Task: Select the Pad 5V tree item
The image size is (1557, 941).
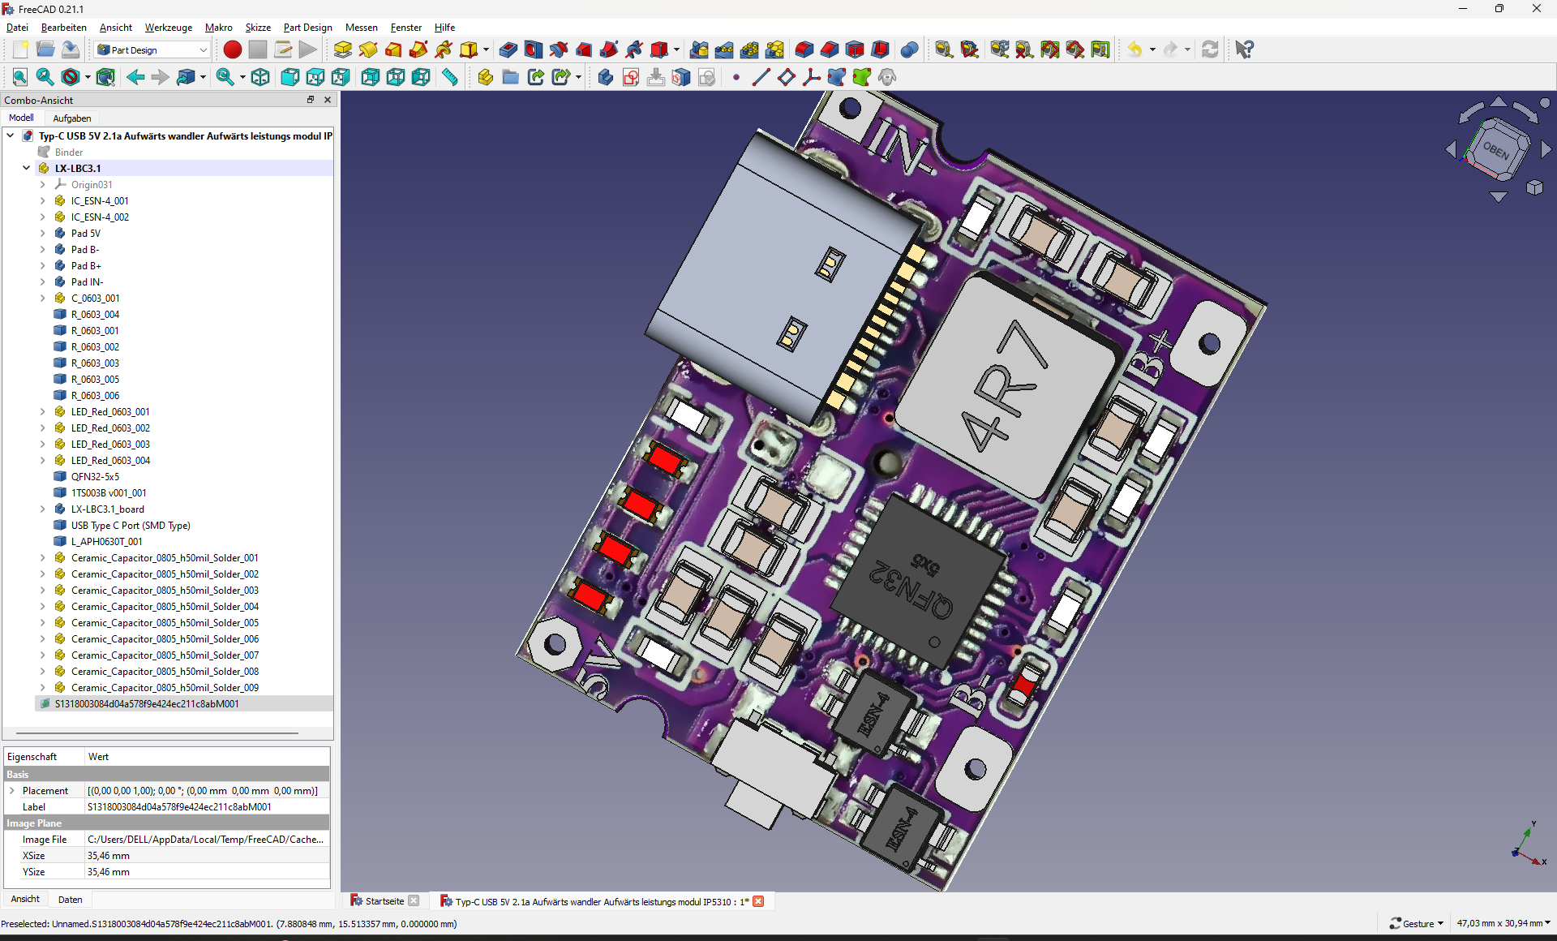Action: 85,233
